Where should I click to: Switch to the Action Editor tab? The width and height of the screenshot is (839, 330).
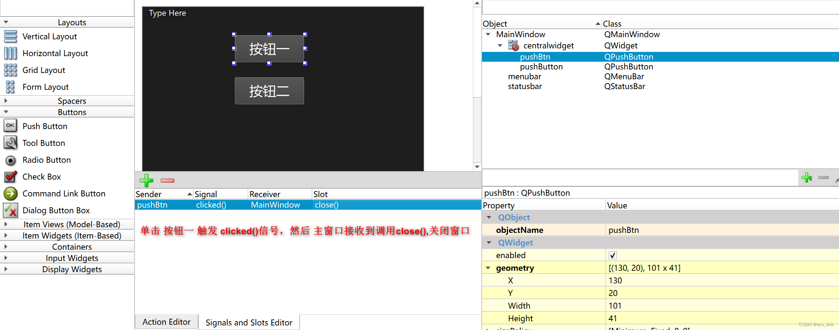click(x=167, y=322)
